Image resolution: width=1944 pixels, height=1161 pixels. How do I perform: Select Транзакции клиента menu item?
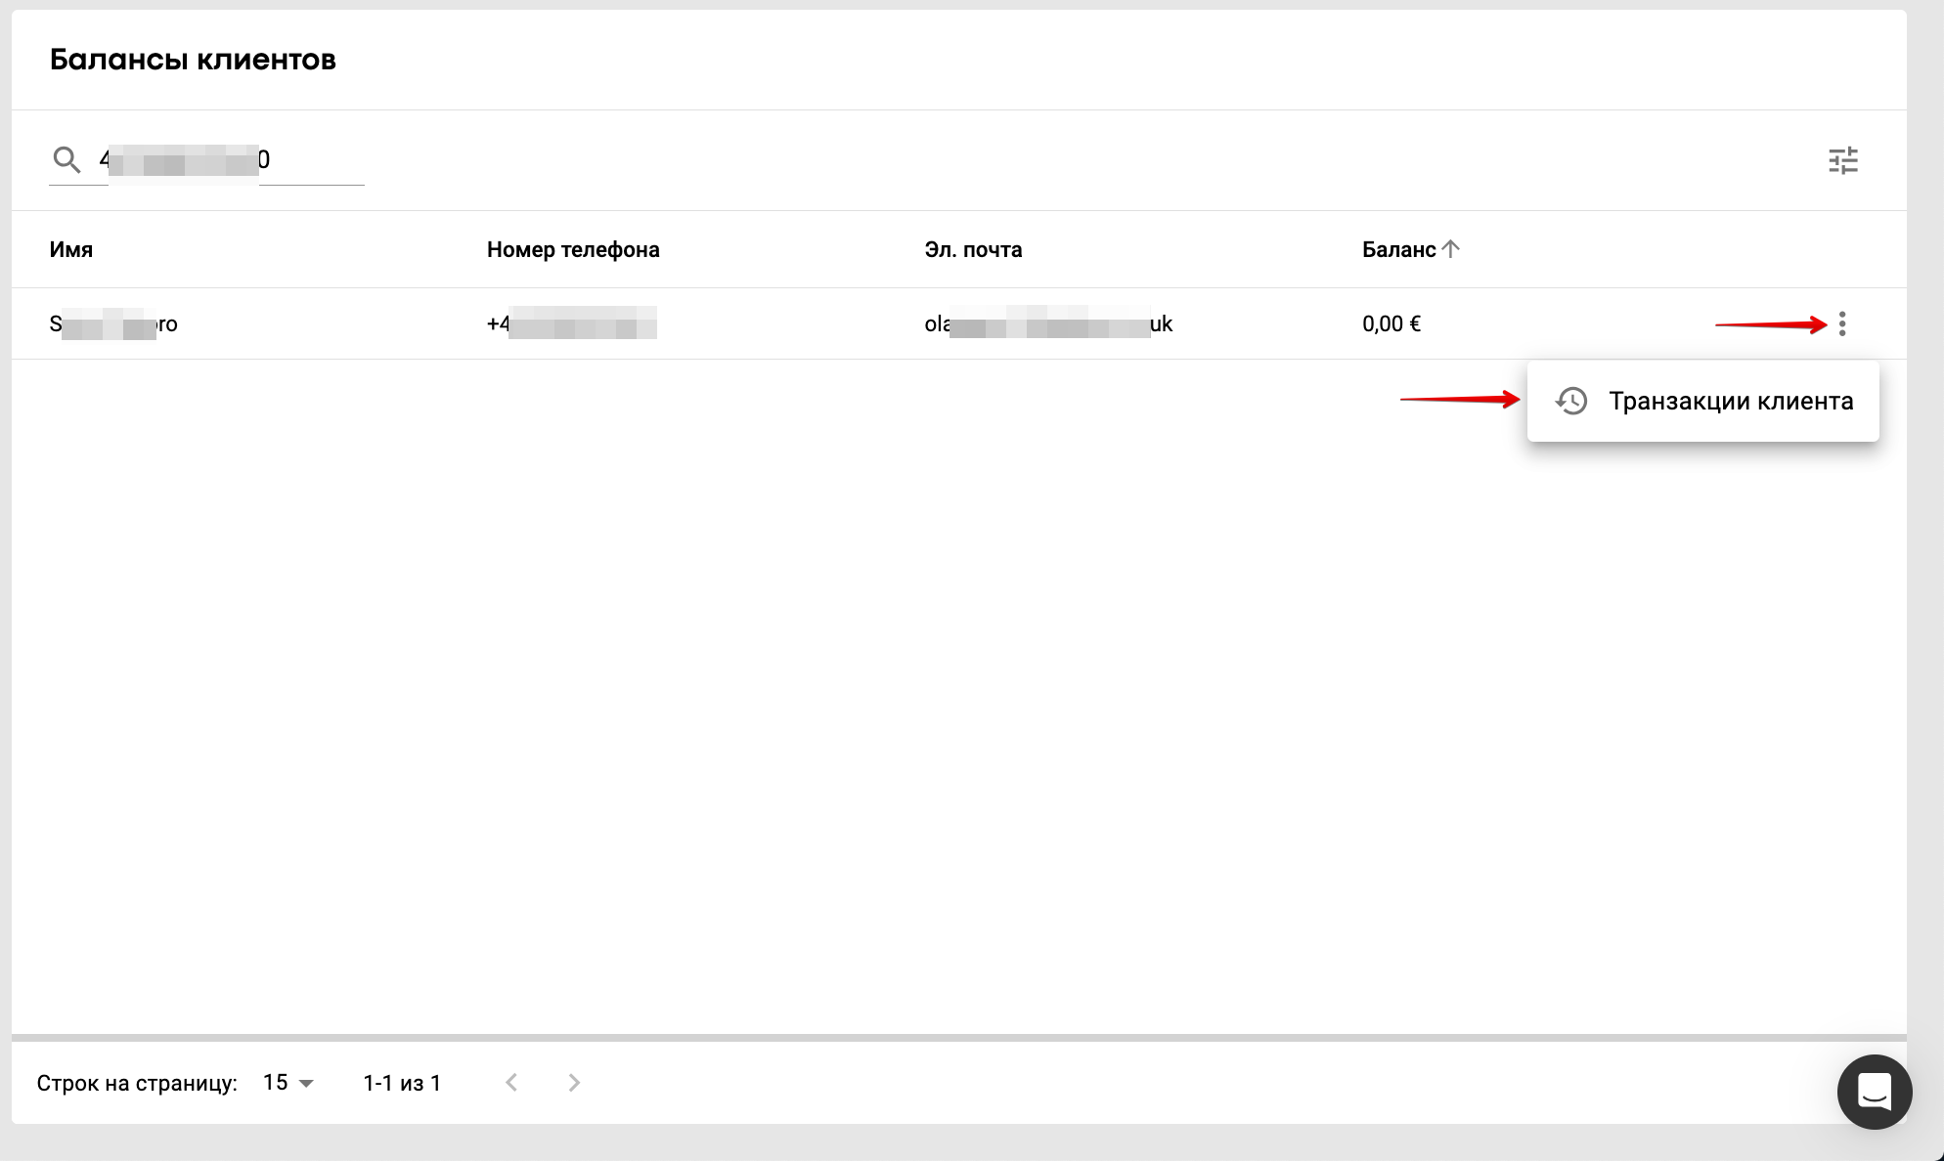pyautogui.click(x=1730, y=401)
